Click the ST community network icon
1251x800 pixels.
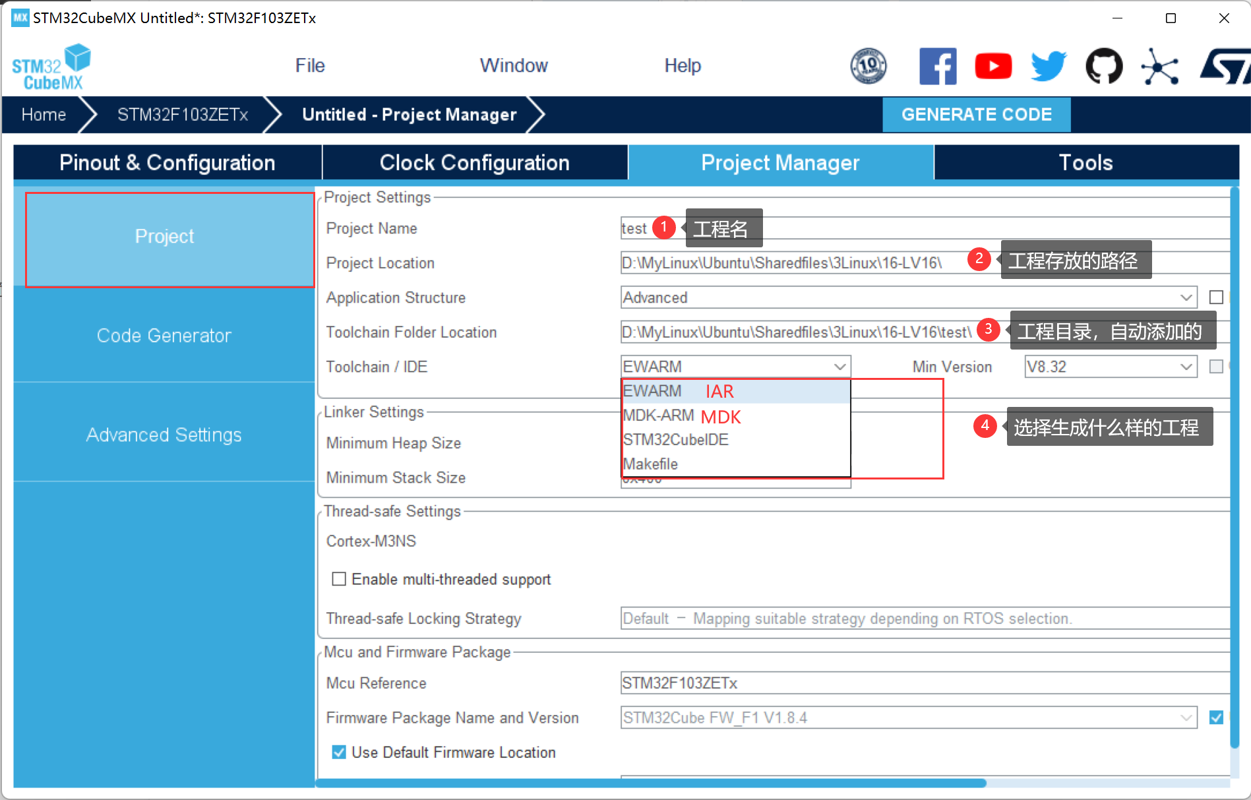click(x=1159, y=66)
